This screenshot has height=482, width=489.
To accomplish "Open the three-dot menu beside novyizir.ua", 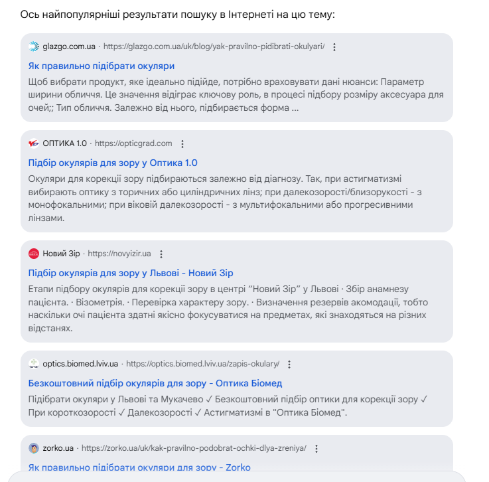I will click(161, 254).
